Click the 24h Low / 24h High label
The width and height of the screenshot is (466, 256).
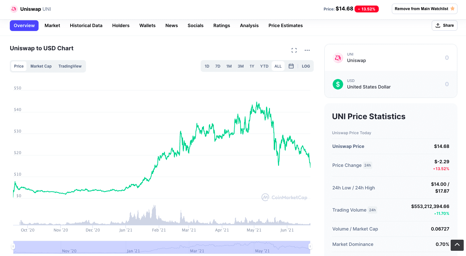click(x=354, y=188)
